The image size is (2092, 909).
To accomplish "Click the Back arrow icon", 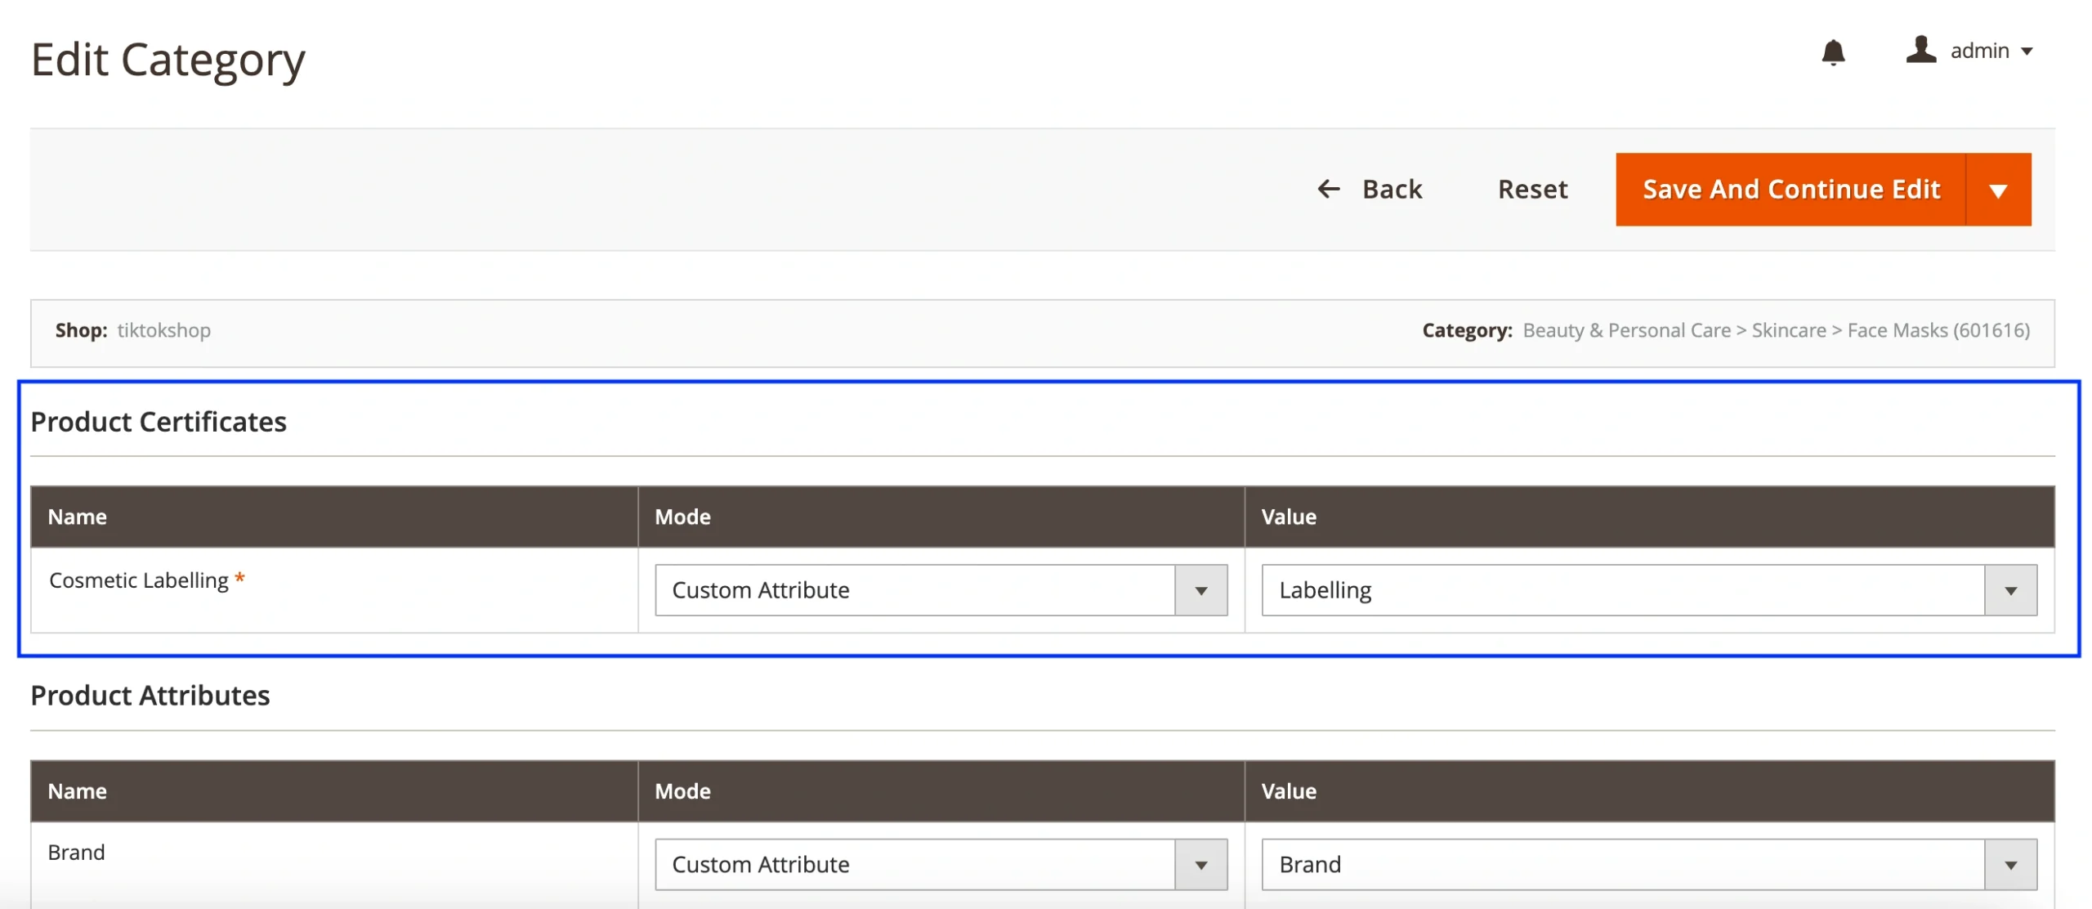I will click(x=1328, y=189).
